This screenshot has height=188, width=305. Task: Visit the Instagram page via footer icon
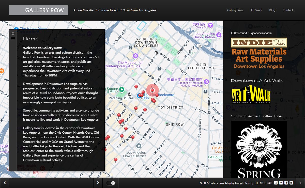click(281, 183)
